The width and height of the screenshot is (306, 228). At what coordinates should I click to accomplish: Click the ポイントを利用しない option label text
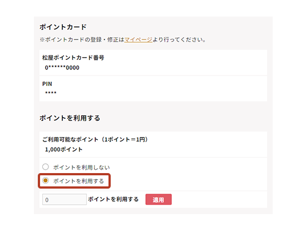pos(82,168)
